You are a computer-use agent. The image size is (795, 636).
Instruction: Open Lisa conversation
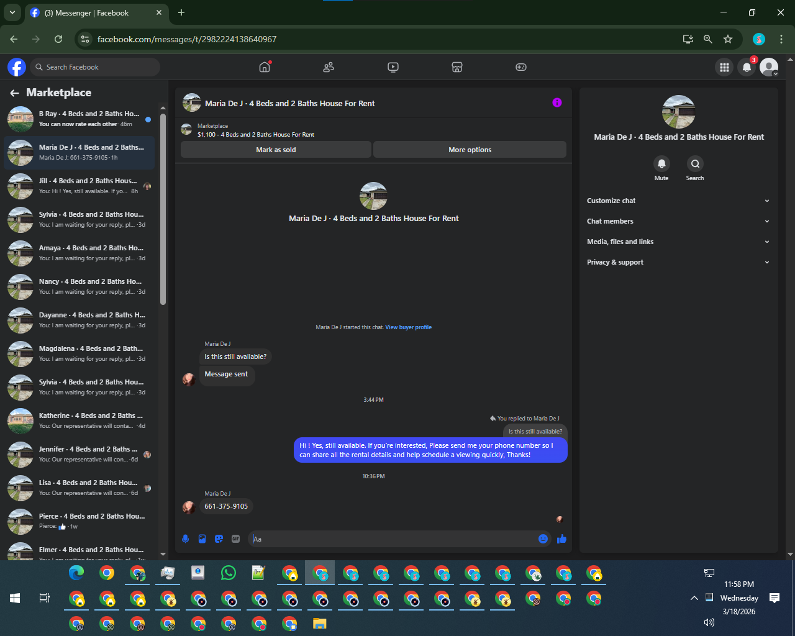pos(79,488)
